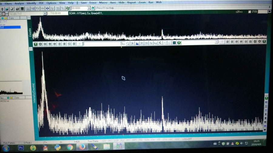This screenshot has height=153, width=273.
Task: Click the C icon in the plot toolbar
Action: coord(160,43)
